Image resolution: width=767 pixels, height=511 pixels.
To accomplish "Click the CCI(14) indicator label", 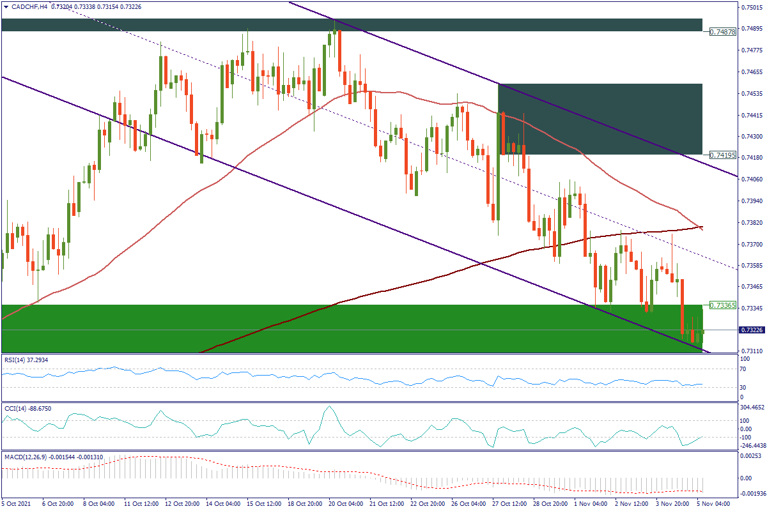I will (26, 408).
